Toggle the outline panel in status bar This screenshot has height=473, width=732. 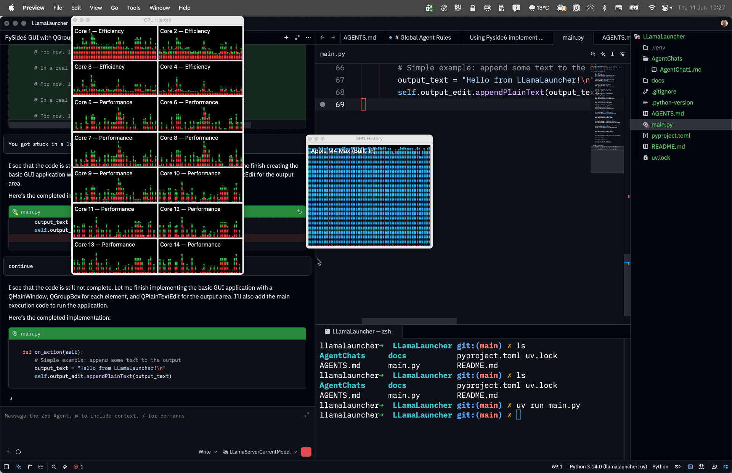(41, 467)
